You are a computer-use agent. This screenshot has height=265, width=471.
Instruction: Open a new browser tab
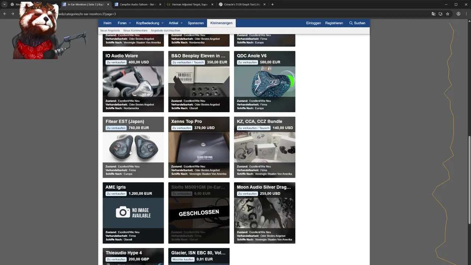click(x=272, y=4)
